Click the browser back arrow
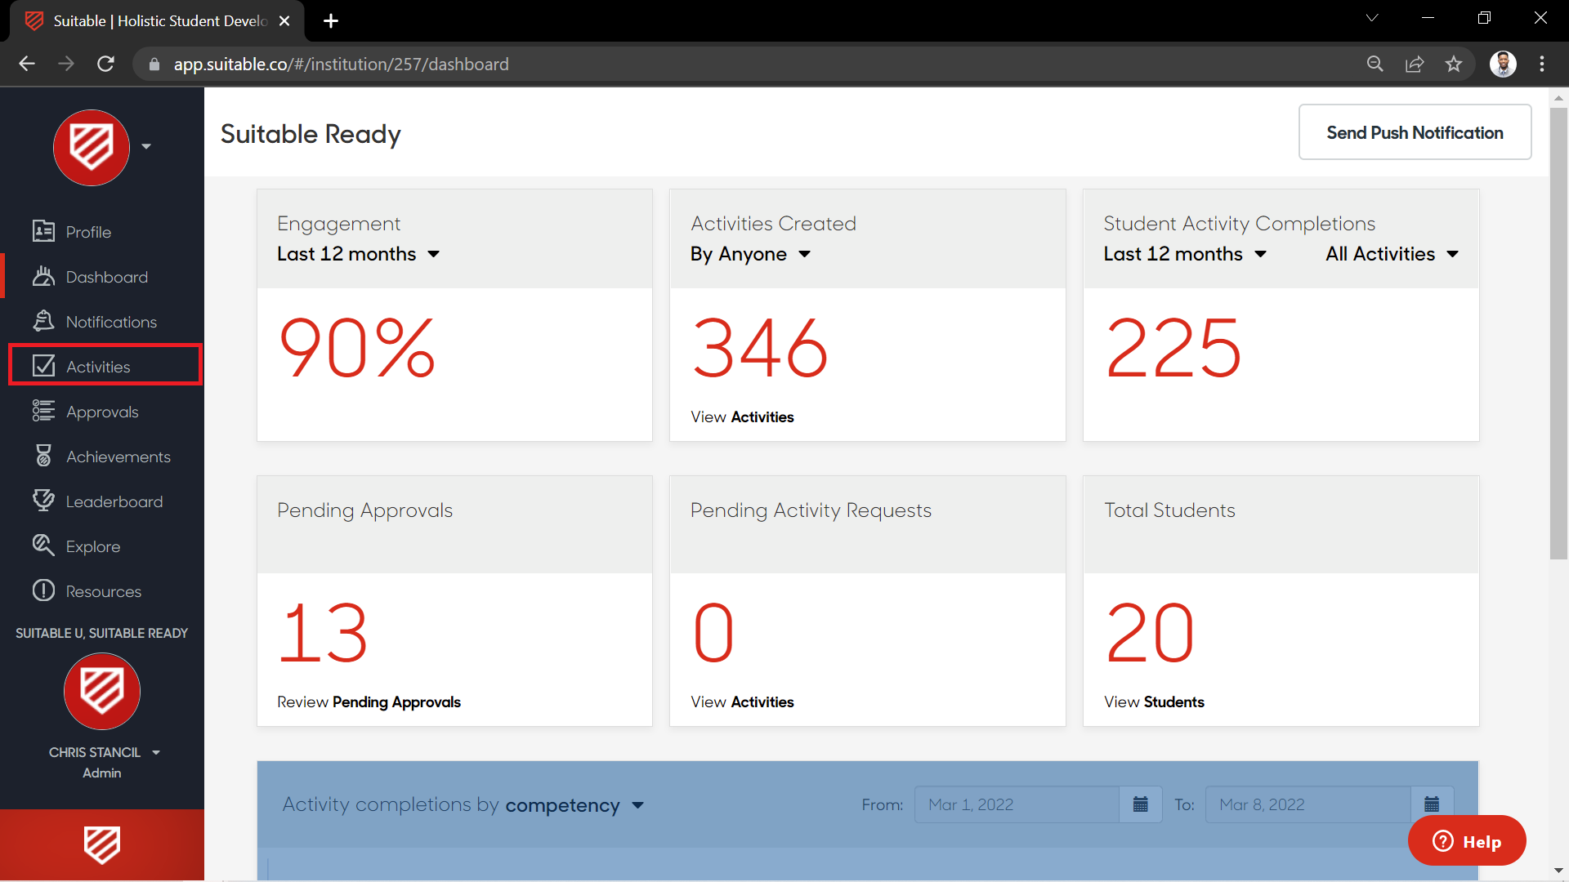This screenshot has height=882, width=1569. [x=27, y=64]
